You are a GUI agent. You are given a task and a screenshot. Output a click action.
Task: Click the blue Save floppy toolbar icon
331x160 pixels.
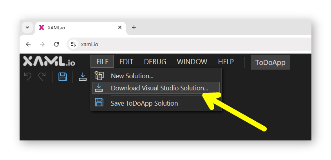pyautogui.click(x=63, y=77)
